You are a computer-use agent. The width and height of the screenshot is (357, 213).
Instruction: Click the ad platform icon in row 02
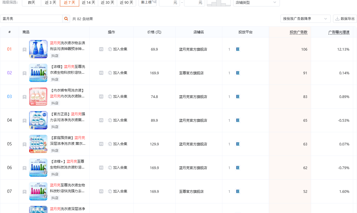(238, 73)
